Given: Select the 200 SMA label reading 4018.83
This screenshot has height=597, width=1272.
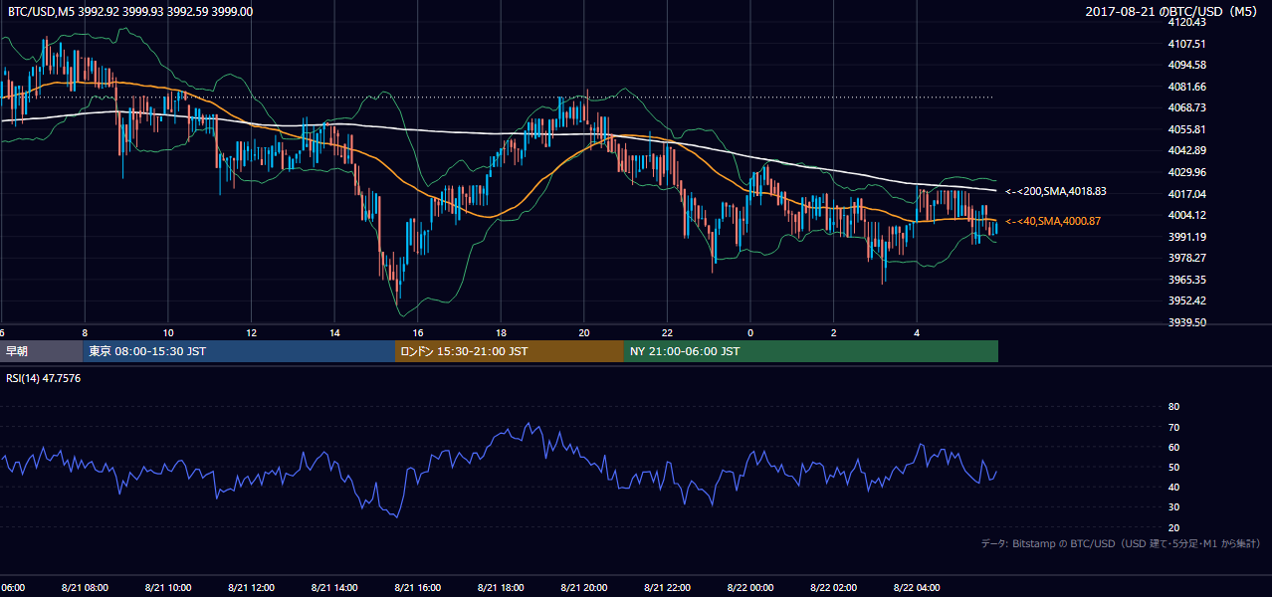Looking at the screenshot, I should [x=1056, y=191].
